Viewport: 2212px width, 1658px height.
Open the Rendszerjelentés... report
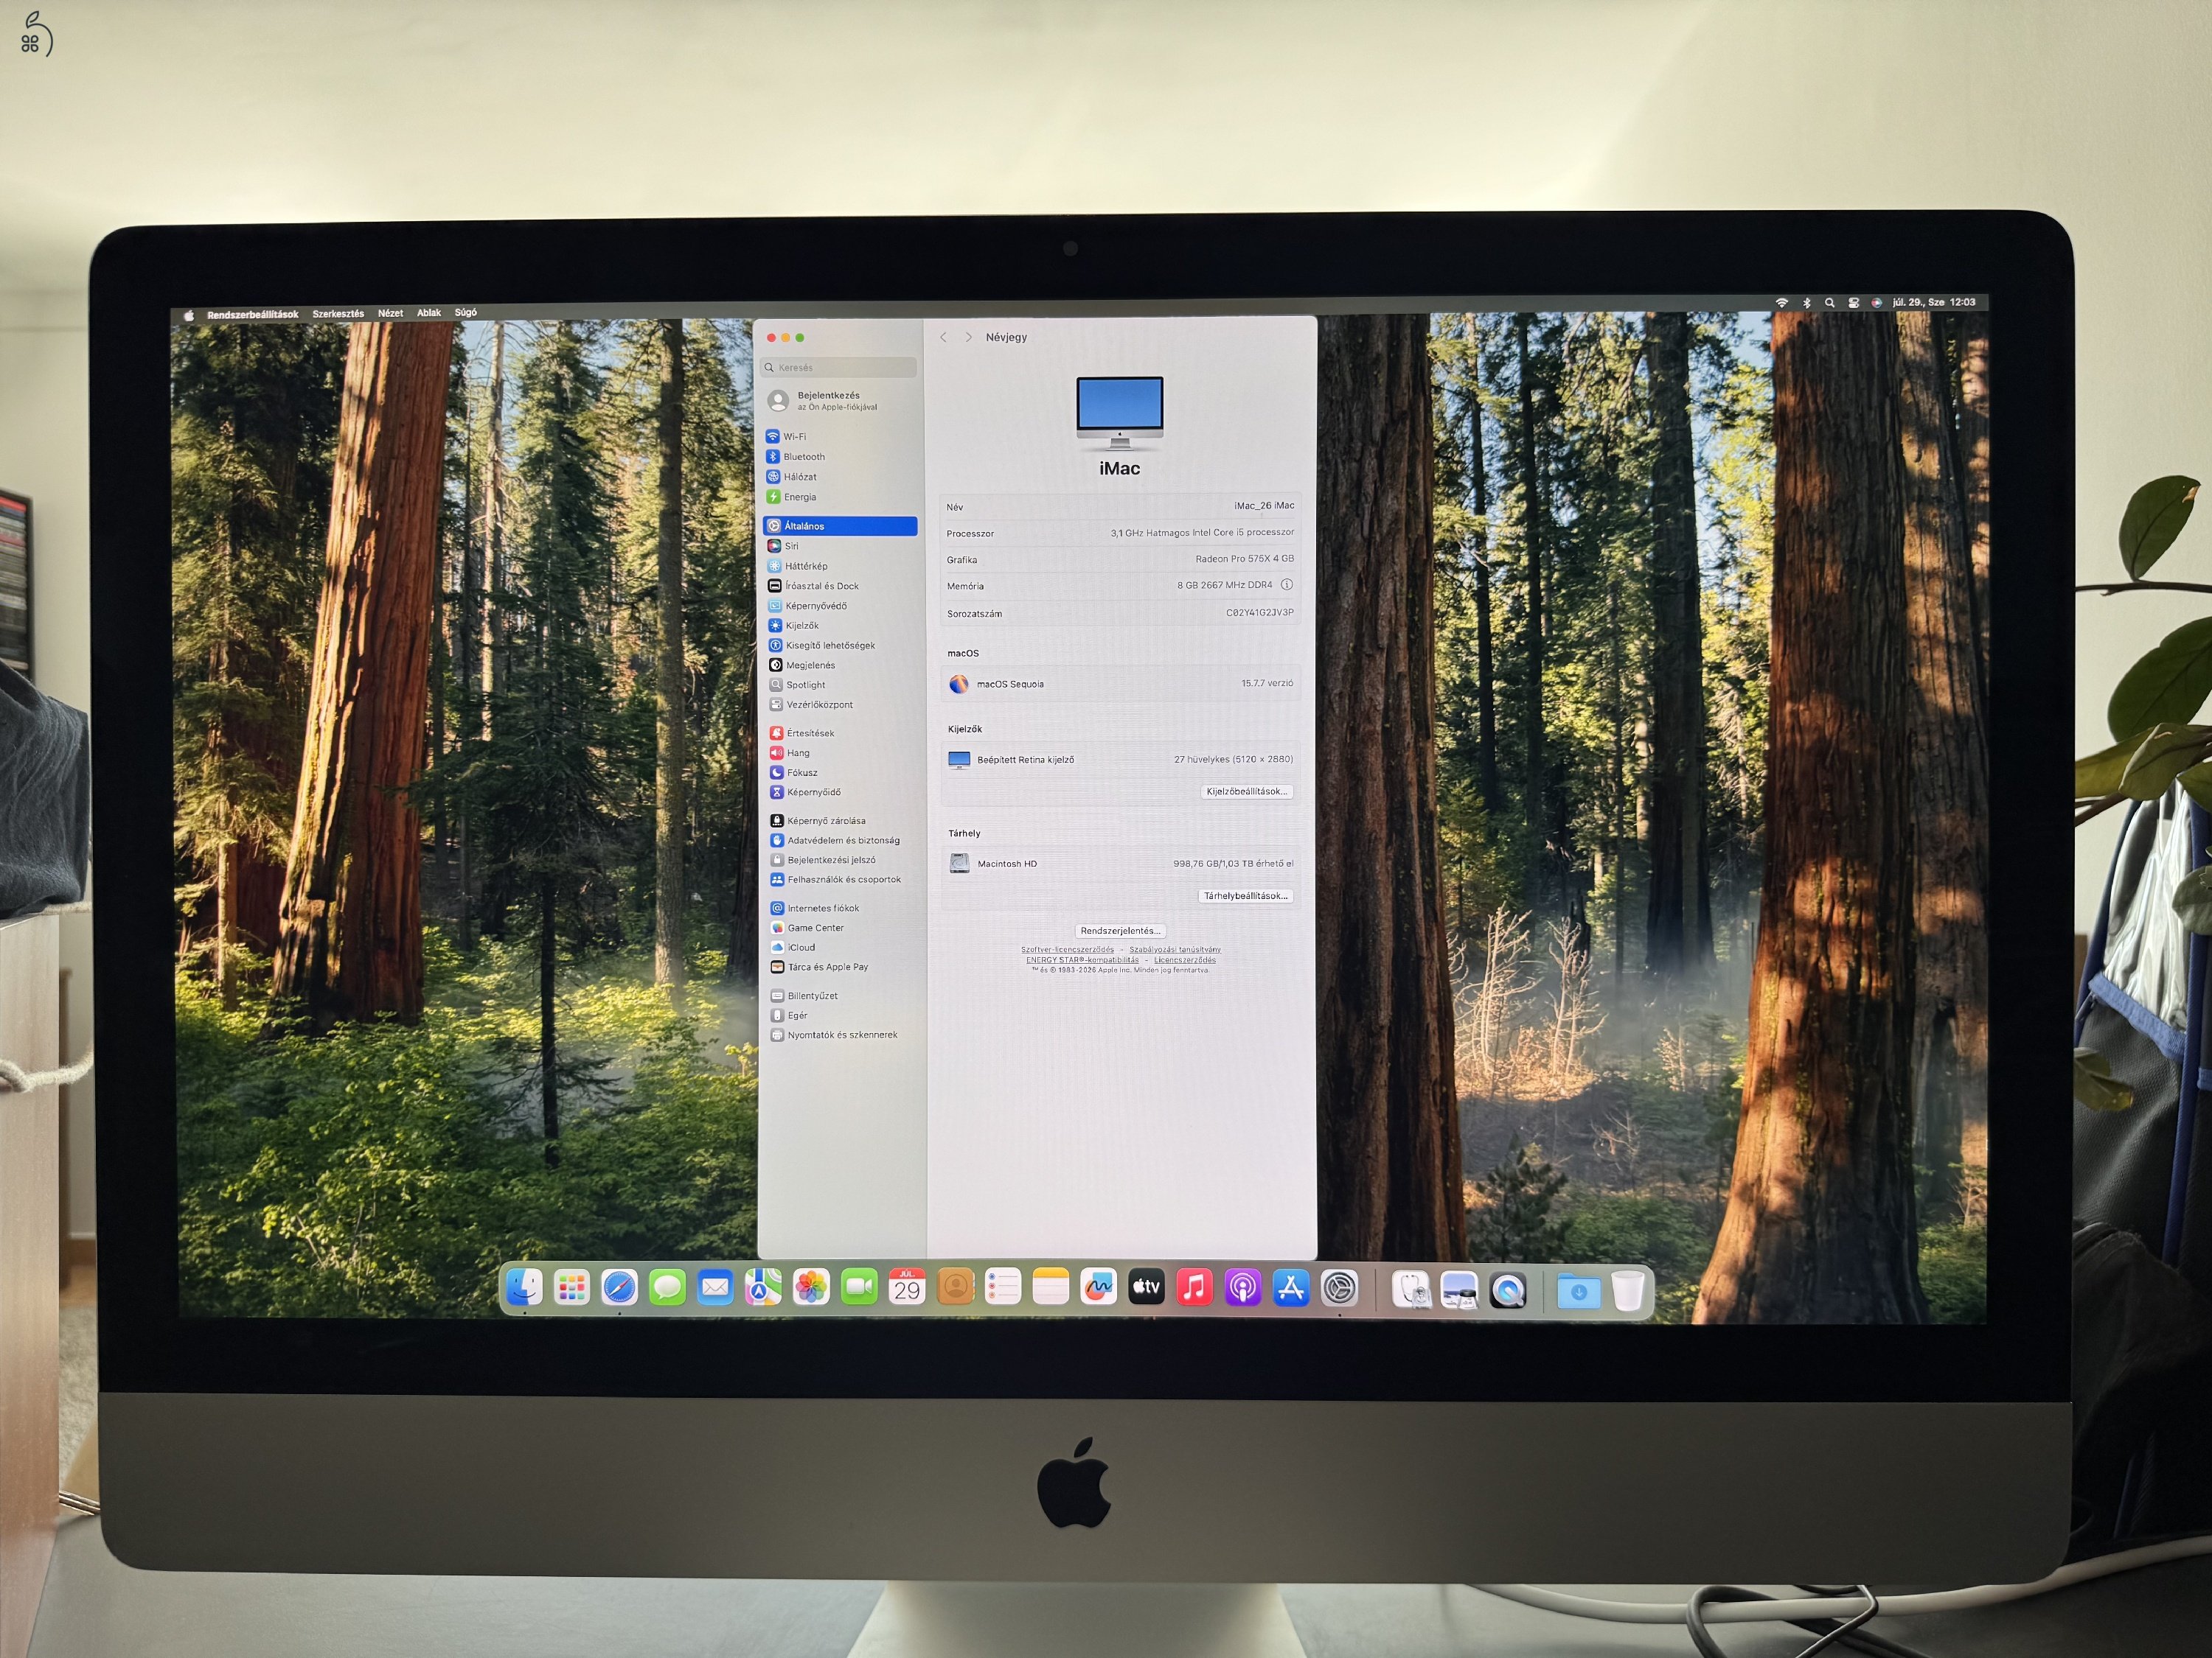point(1120,931)
